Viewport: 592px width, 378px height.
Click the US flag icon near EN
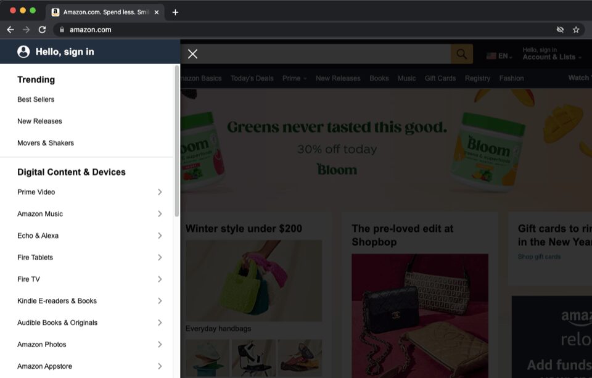pyautogui.click(x=490, y=55)
